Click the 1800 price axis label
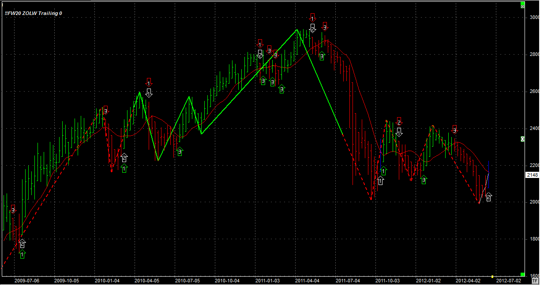Image resolution: width=540 pixels, height=285 pixels. (x=533, y=239)
